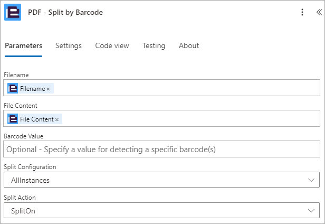Select the Parameters tab
Viewport: 325px width, 224px height.
click(x=23, y=45)
